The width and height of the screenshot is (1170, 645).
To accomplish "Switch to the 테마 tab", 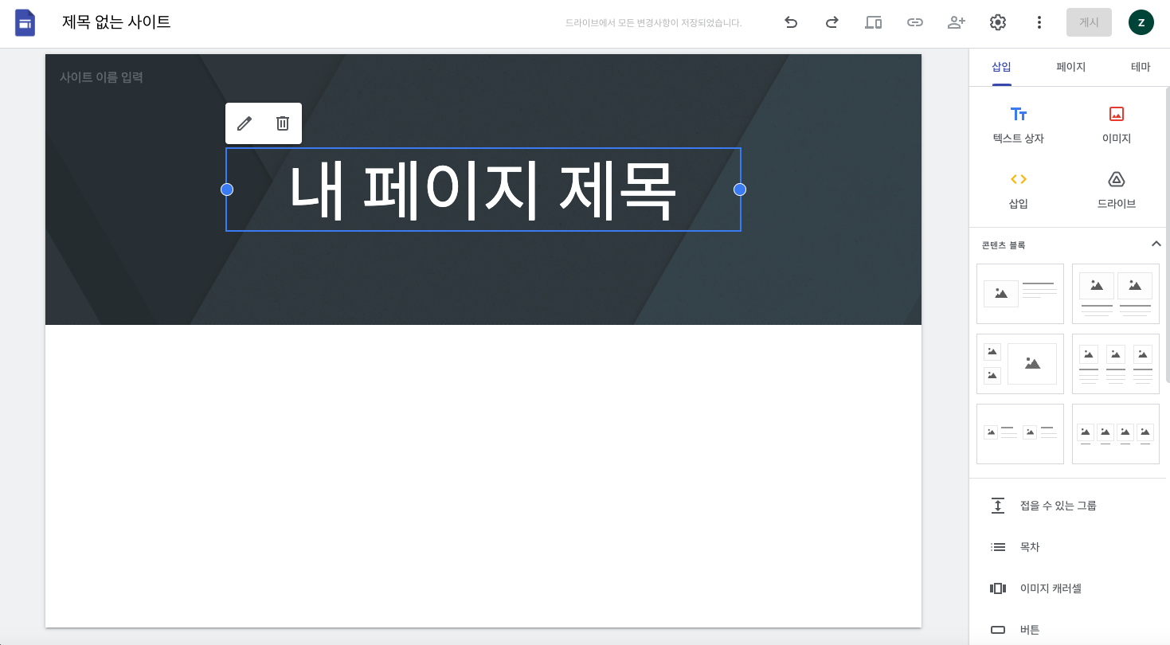I will point(1141,67).
